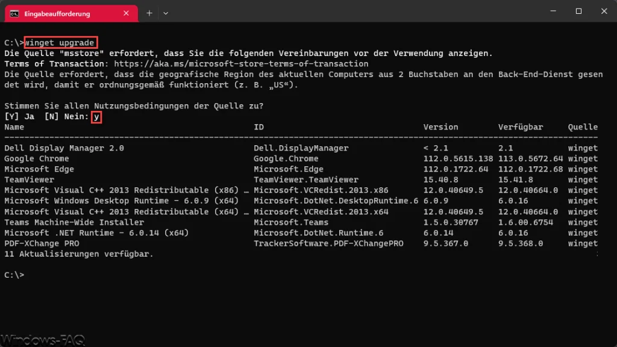617x347 pixels.
Task: Click the 'Version' column header
Action: pos(440,127)
